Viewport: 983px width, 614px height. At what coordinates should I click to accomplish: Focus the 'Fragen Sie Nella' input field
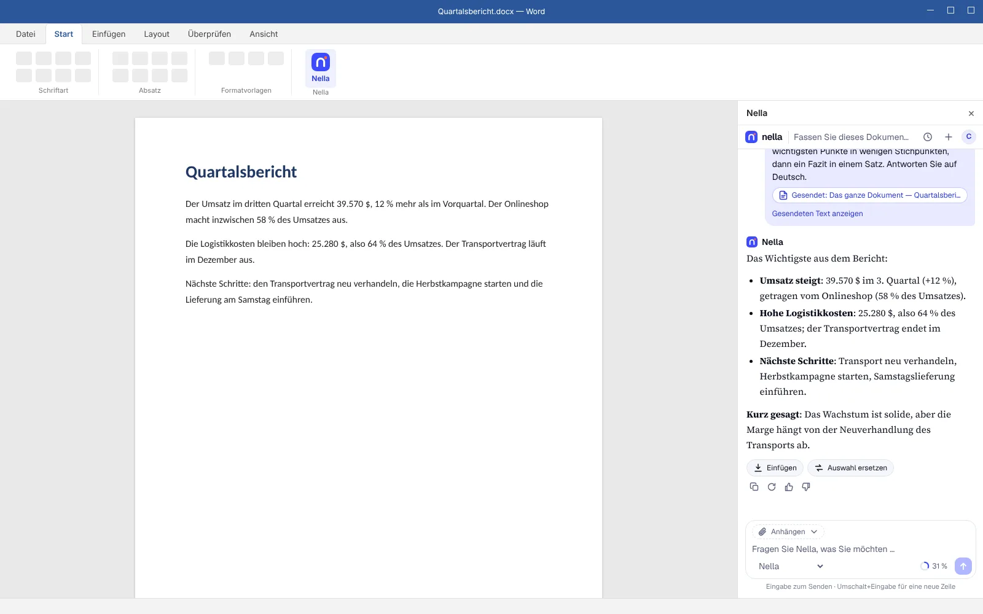click(x=860, y=549)
